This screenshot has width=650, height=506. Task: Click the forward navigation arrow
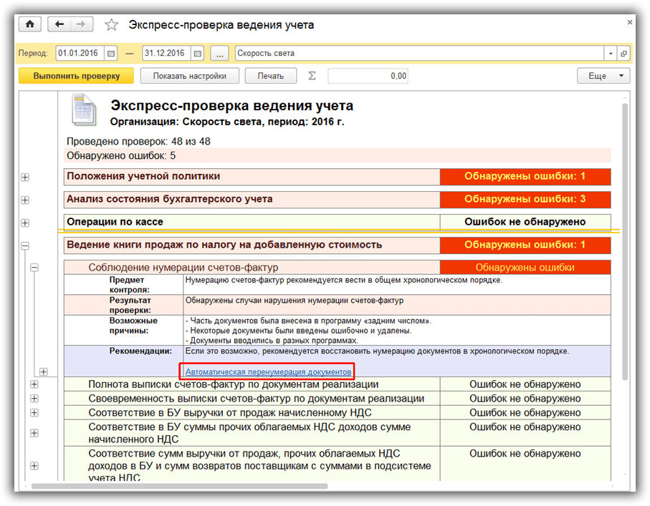(x=81, y=24)
